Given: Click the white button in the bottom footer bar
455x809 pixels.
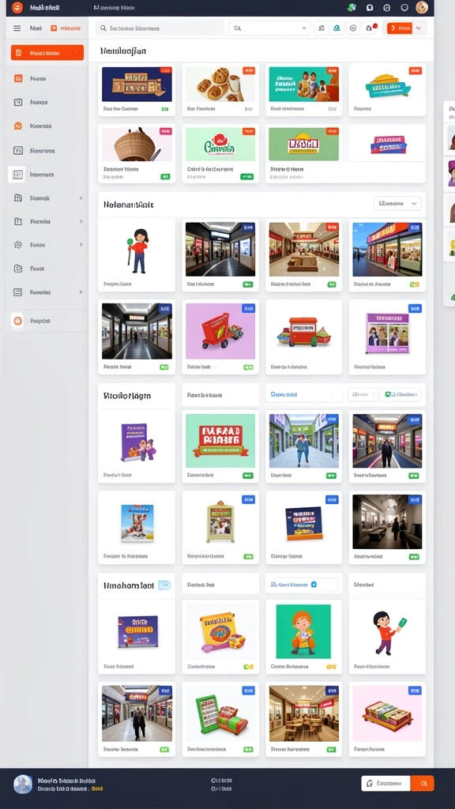Looking at the screenshot, I should click(x=385, y=783).
